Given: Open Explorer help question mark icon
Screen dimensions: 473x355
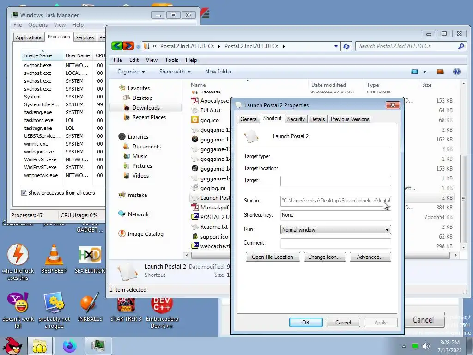Looking at the screenshot, I should pos(457,72).
